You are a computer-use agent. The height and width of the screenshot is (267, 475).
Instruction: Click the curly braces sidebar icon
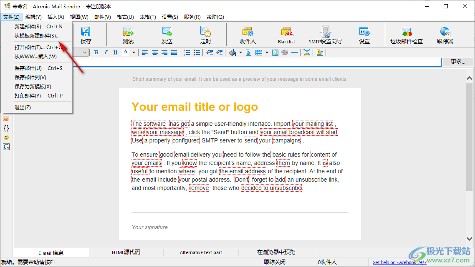click(6, 128)
